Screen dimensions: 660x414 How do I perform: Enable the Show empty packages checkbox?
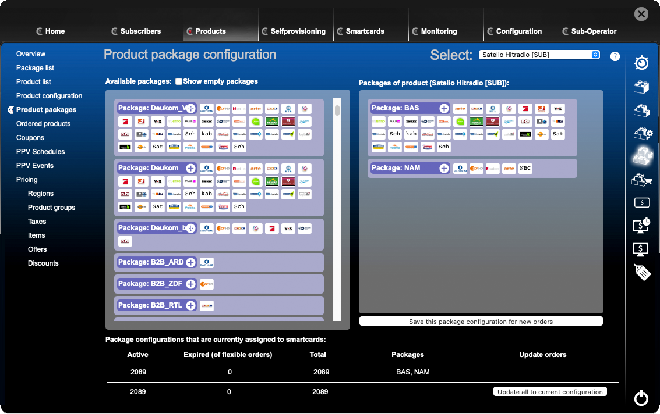click(x=179, y=81)
